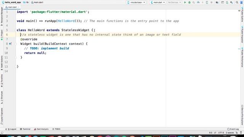
Task: Click the 'StatelessWidget' text on line 5
Action: (75, 30)
